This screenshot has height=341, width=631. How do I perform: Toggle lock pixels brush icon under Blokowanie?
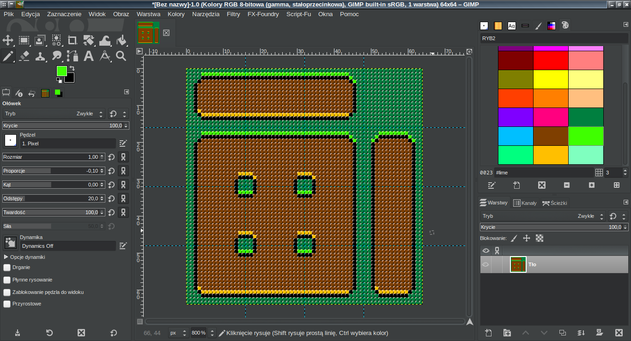coord(514,238)
